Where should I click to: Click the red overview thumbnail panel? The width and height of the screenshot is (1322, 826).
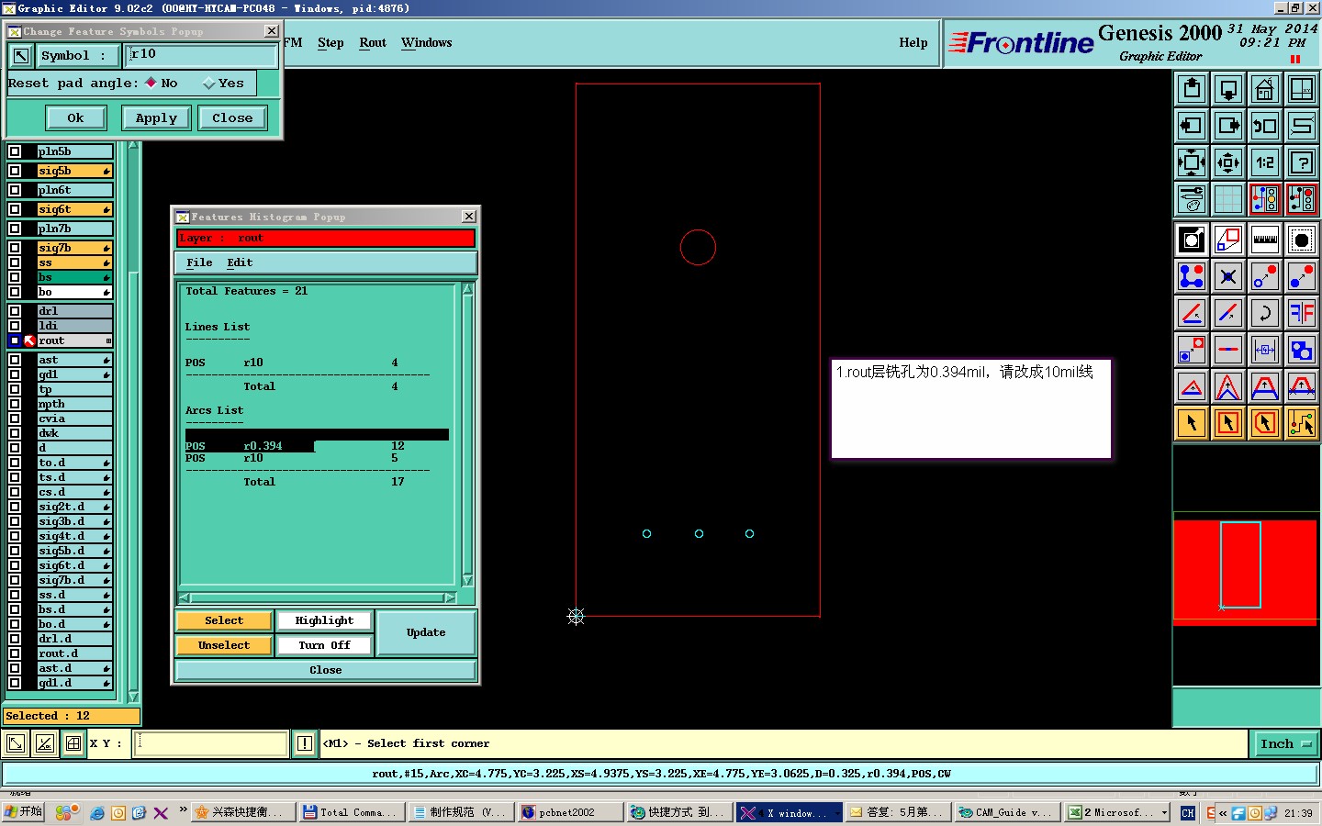tap(1246, 573)
